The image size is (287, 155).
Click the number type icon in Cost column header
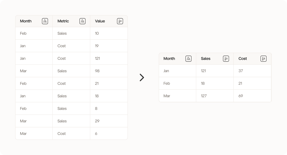click(263, 59)
